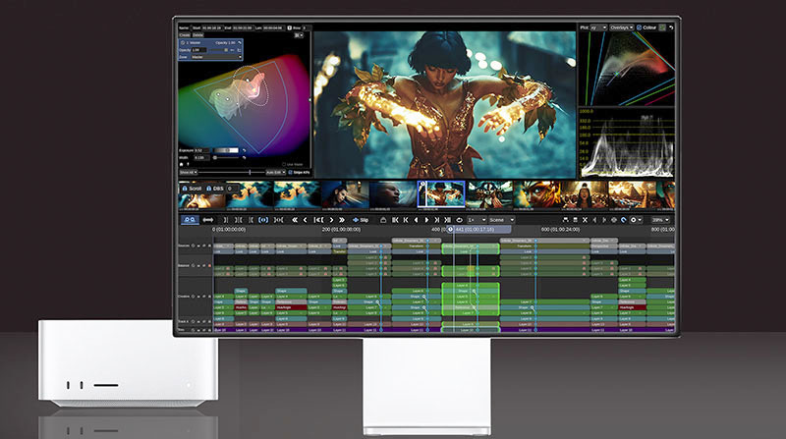The height and width of the screenshot is (439, 786).
Task: Step to previous shot with left chevron
Action: pyautogui.click(x=306, y=220)
